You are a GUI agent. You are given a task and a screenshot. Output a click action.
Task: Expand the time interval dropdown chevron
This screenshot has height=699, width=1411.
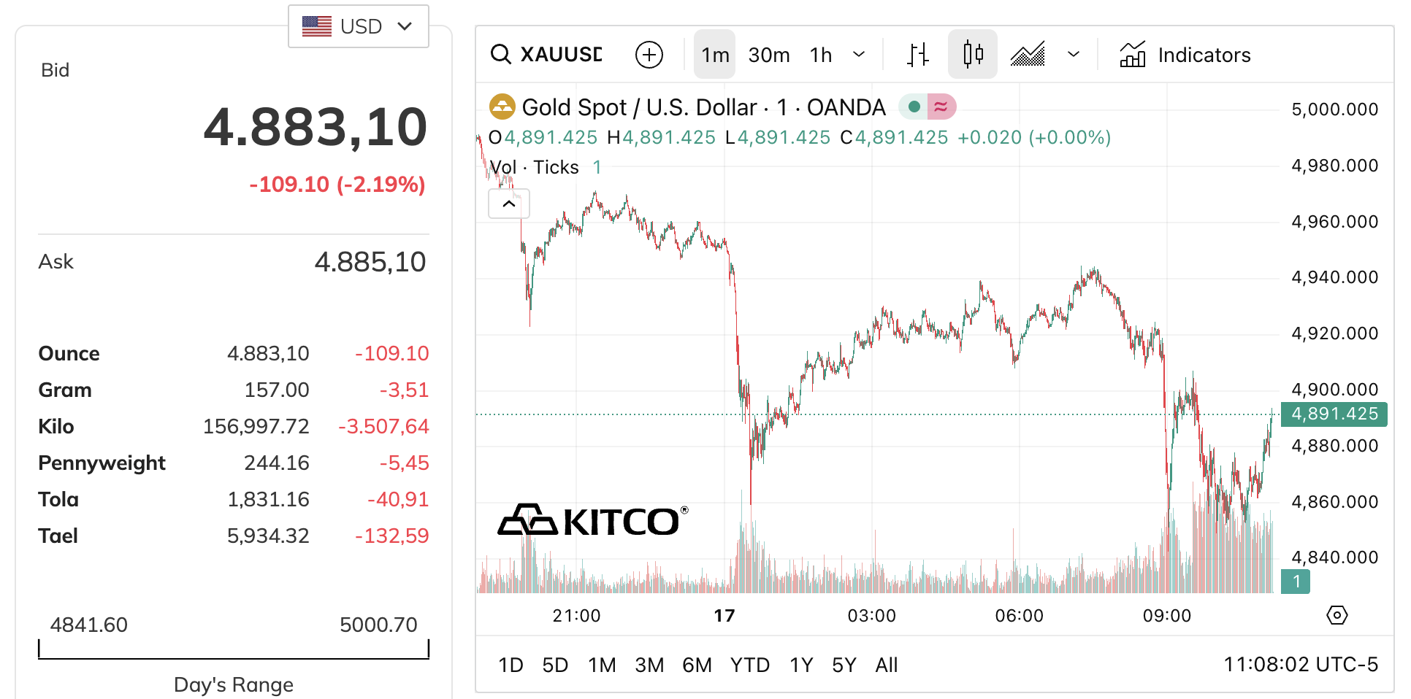click(x=859, y=55)
